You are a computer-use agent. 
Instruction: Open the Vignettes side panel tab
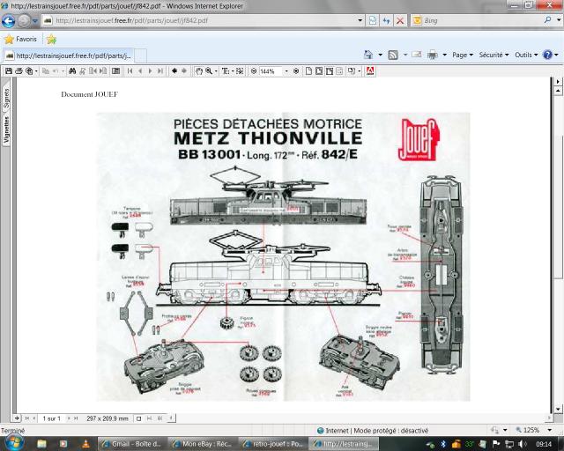tap(6, 130)
